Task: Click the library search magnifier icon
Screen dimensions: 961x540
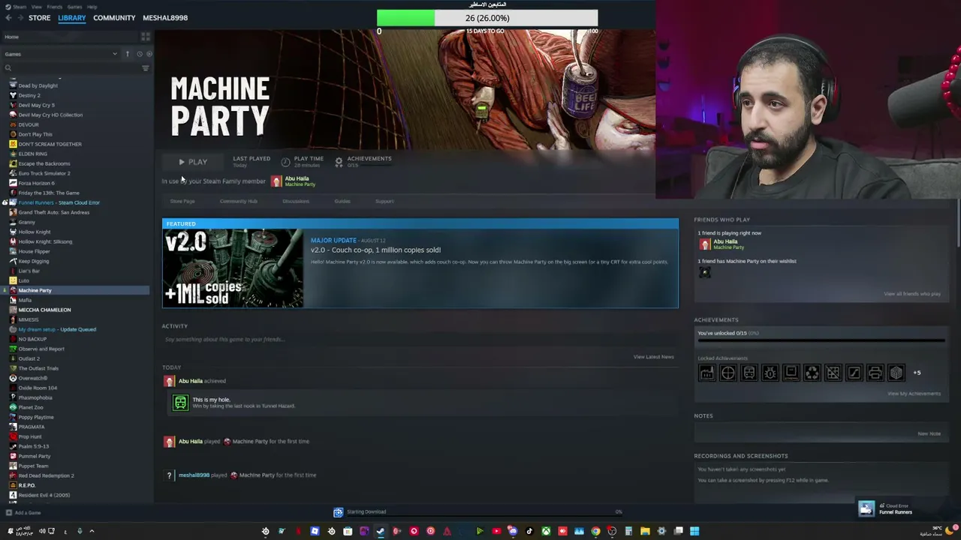Action: (8, 68)
